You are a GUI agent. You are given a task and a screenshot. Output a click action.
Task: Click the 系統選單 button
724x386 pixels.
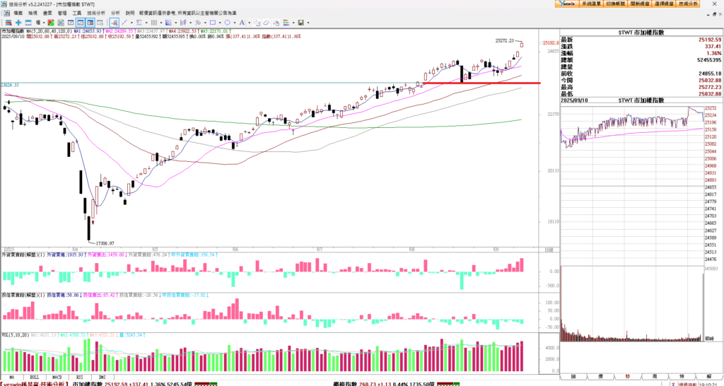click(x=584, y=4)
